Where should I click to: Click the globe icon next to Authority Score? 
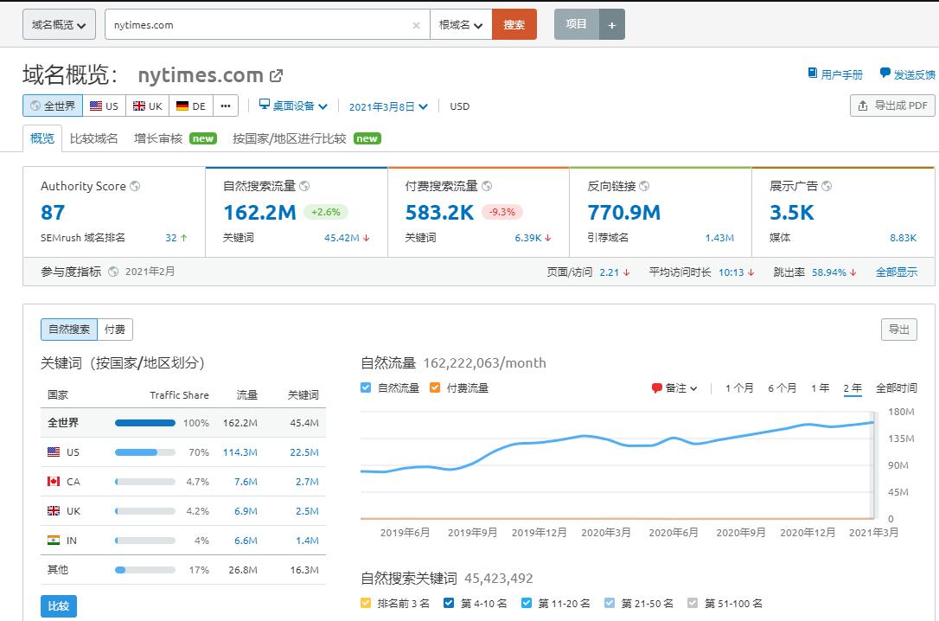coord(136,186)
